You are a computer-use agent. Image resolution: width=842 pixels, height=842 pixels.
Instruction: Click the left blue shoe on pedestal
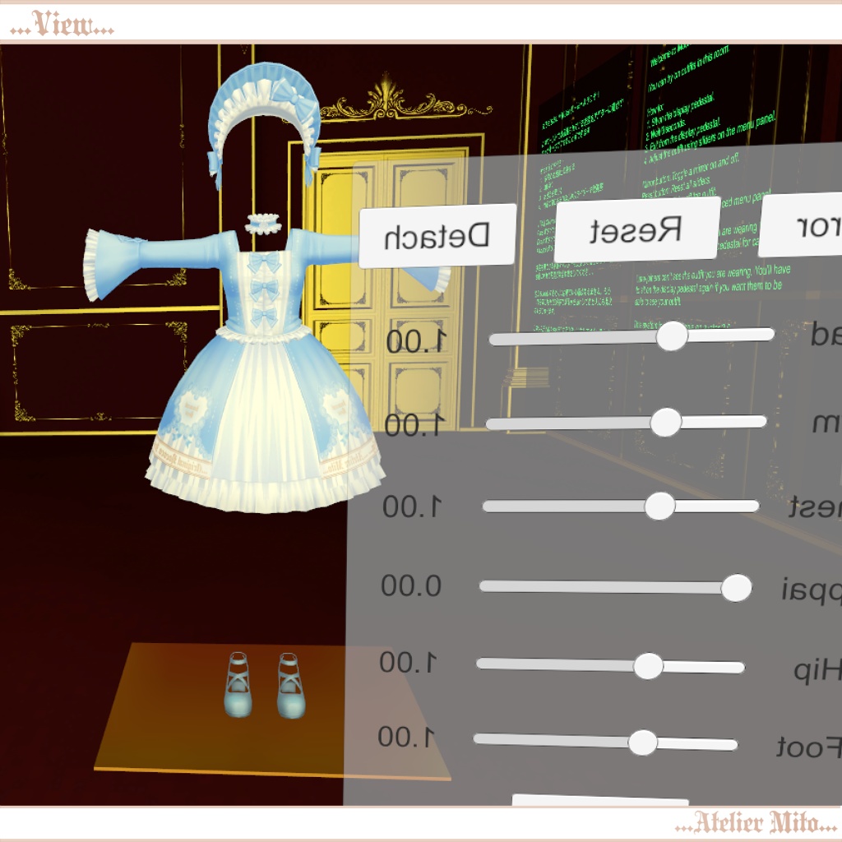click(238, 685)
